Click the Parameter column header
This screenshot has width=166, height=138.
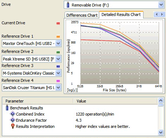(38, 101)
